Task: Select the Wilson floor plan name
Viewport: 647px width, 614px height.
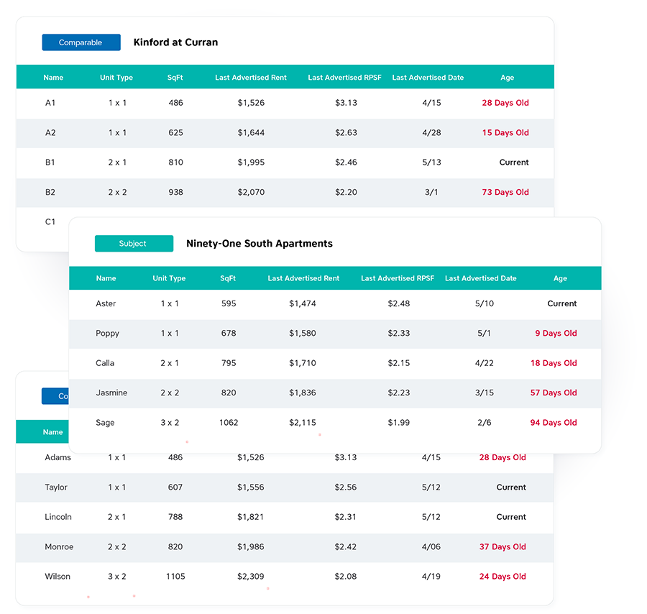Action: coord(58,577)
